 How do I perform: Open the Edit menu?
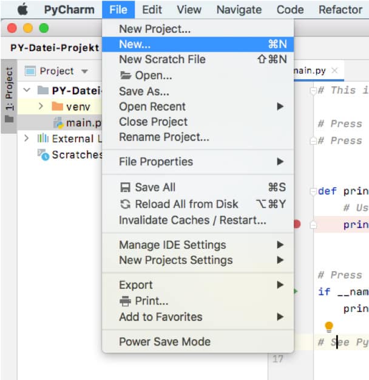click(x=152, y=10)
